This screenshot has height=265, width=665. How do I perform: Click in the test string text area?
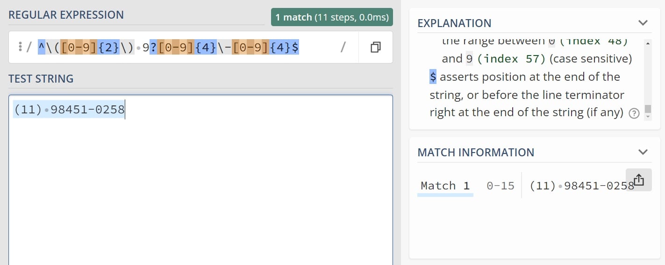[200, 180]
